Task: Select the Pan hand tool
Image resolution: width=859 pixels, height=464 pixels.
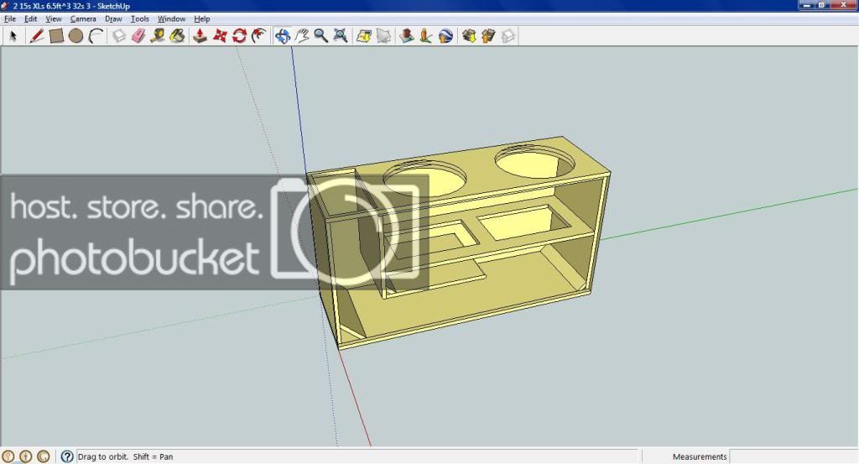Action: pyautogui.click(x=301, y=36)
